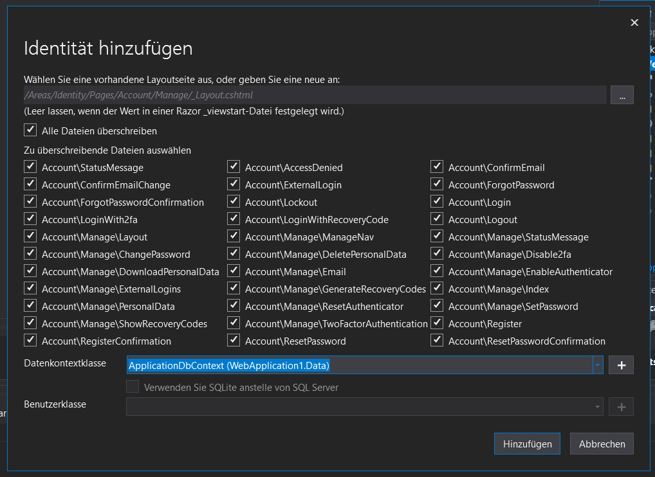Uncheck Account\ExternalLogin checkbox
Viewport: 655px width, 477px height.
[234, 184]
